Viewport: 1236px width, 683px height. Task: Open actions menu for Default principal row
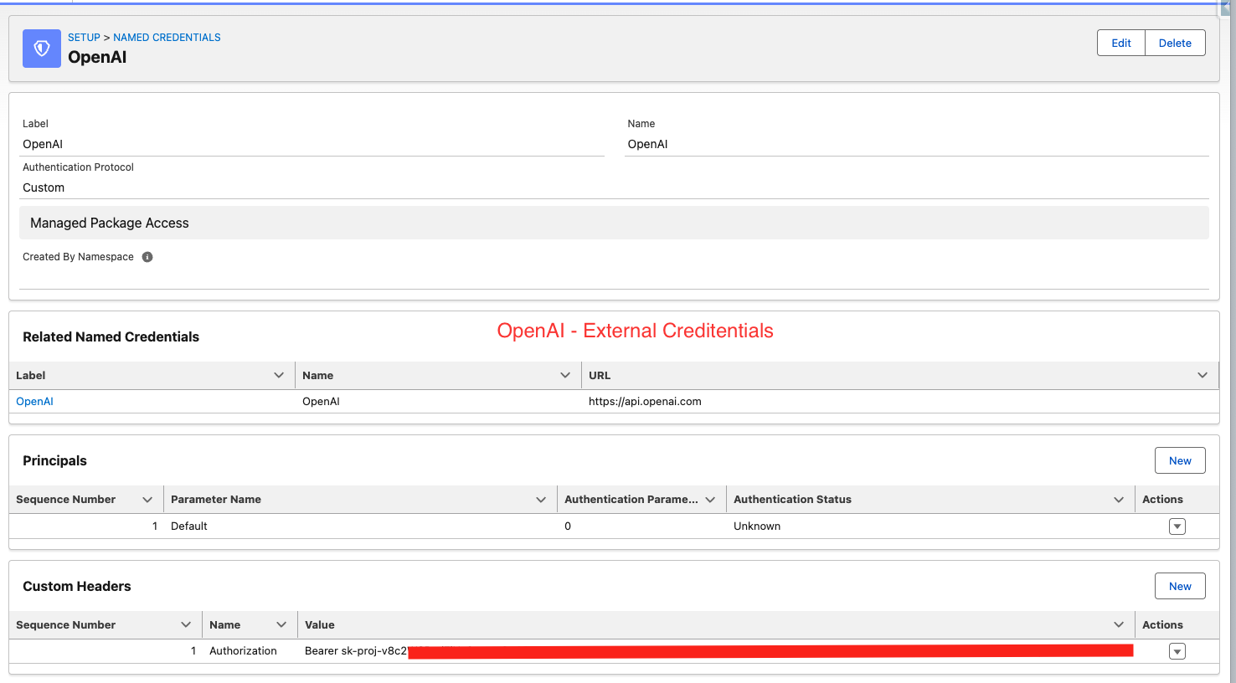(1177, 526)
